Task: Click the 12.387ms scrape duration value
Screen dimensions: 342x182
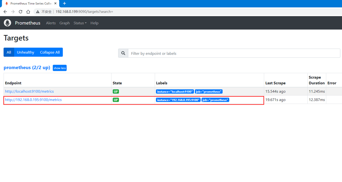Action: click(x=317, y=100)
